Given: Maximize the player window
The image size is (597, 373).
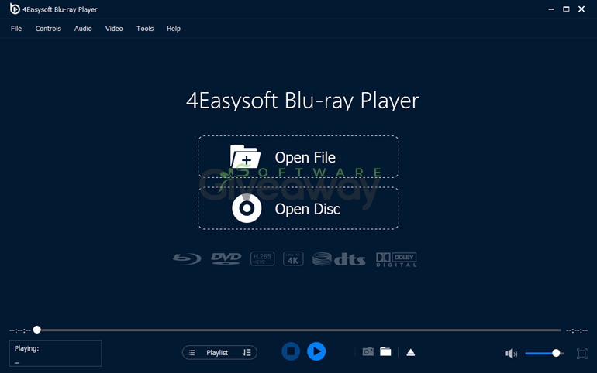Looking at the screenshot, I should coord(566,9).
